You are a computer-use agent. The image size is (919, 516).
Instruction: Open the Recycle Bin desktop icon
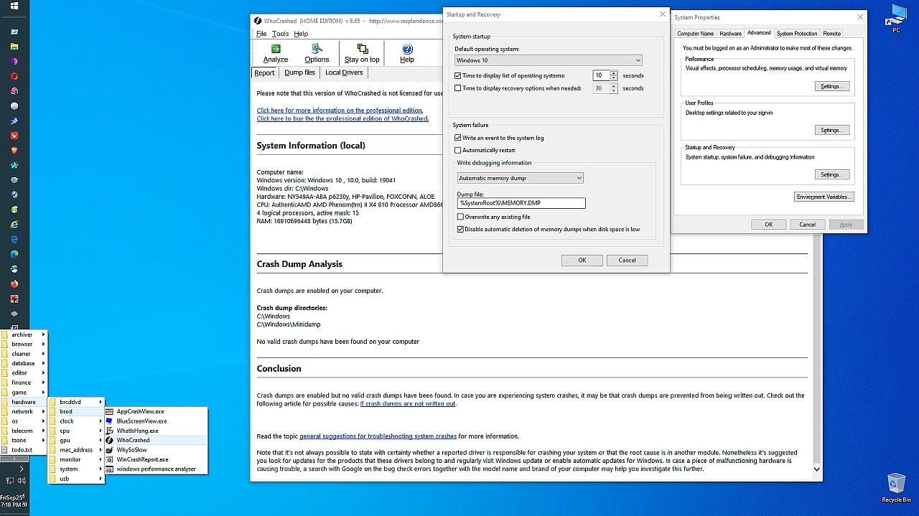(896, 488)
